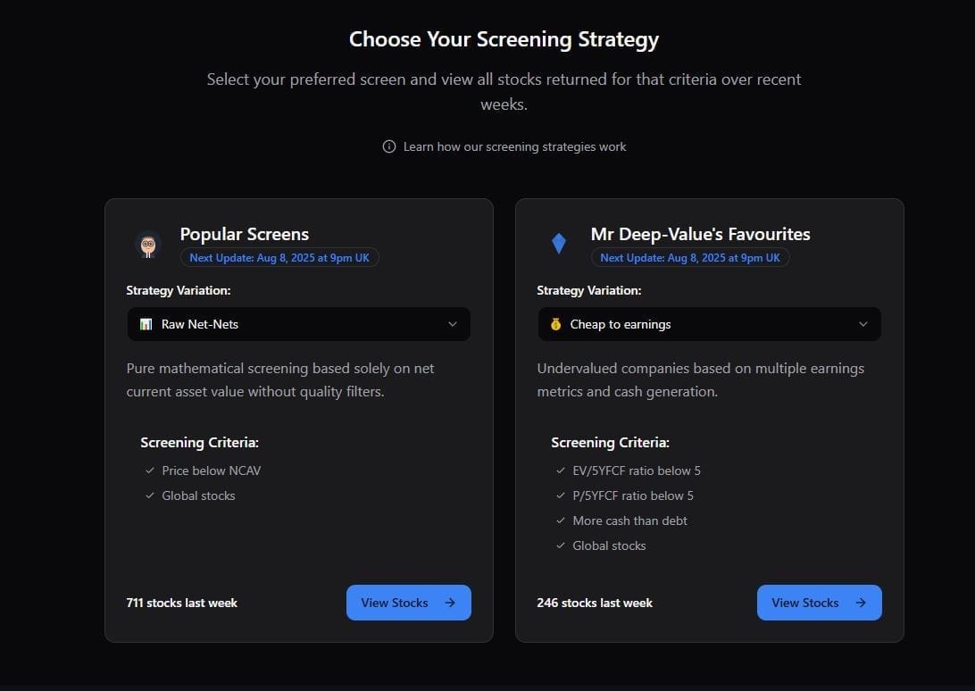Click the info icon beside Learn how

coord(388,146)
